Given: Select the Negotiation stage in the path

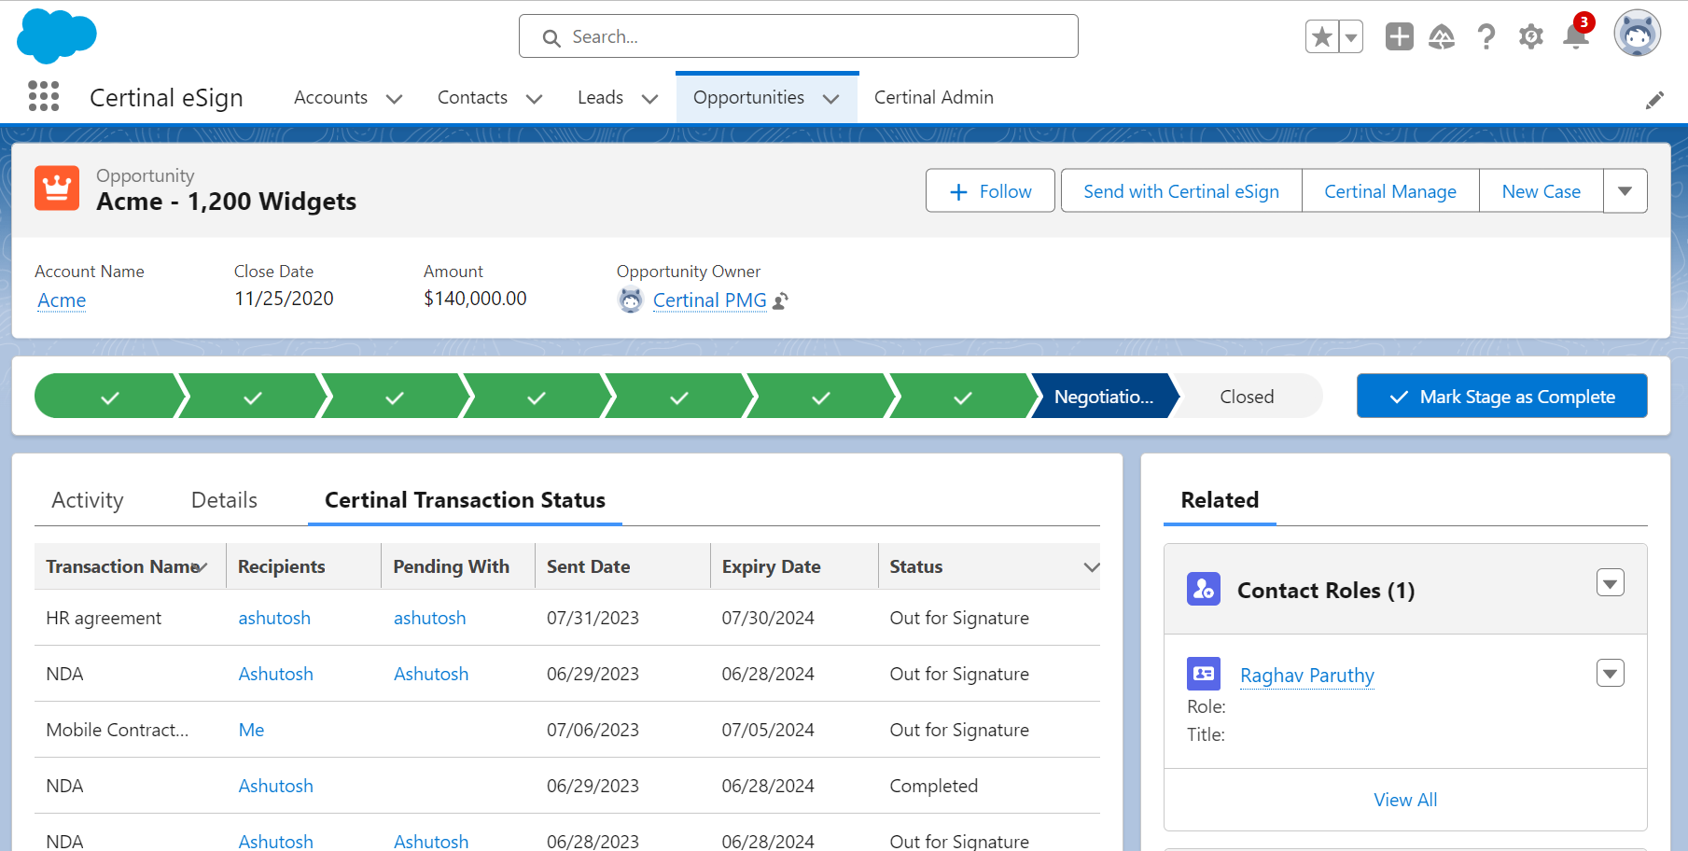Looking at the screenshot, I should tap(1104, 397).
